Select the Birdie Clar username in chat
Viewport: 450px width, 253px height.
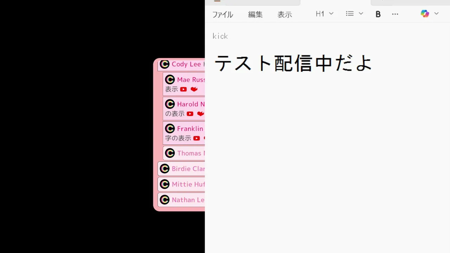pyautogui.click(x=188, y=169)
